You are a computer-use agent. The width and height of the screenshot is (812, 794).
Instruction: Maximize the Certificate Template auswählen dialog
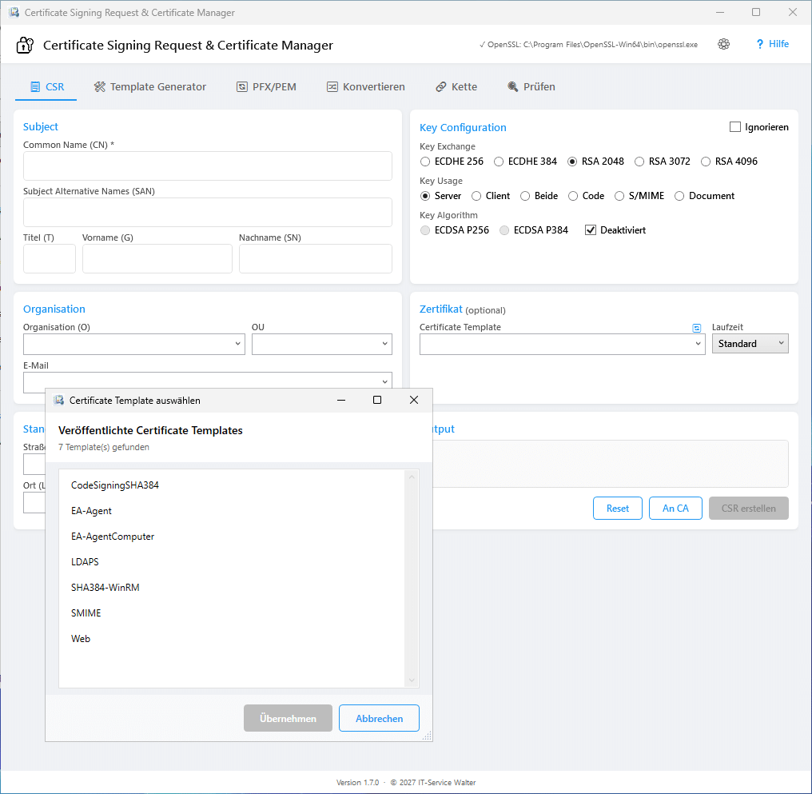coord(377,400)
